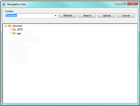The image size is (140, 106).
Task: Collapse the okm:root tree node
Action: (x=6, y=26)
